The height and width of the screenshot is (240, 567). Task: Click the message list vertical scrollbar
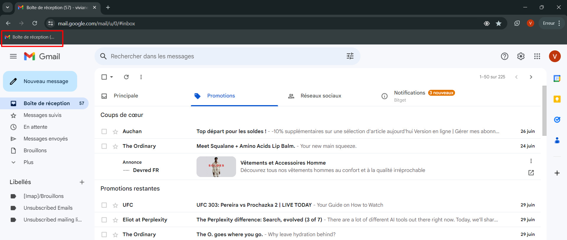544,111
